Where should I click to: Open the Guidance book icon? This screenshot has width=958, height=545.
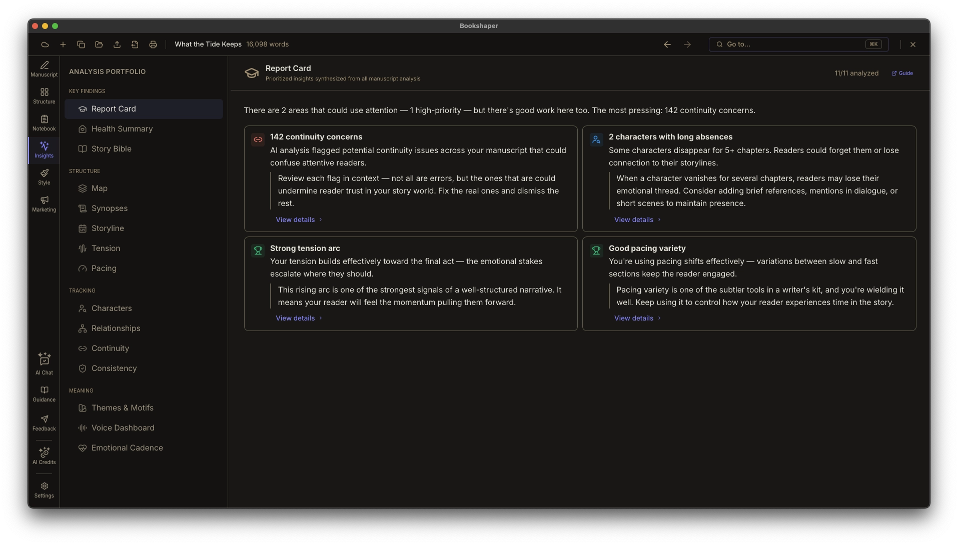pyautogui.click(x=44, y=393)
